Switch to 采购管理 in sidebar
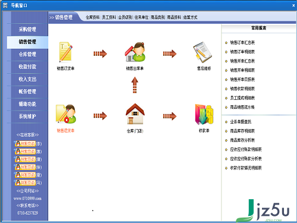Viewport: 297px width, 223px height. pos(27,29)
